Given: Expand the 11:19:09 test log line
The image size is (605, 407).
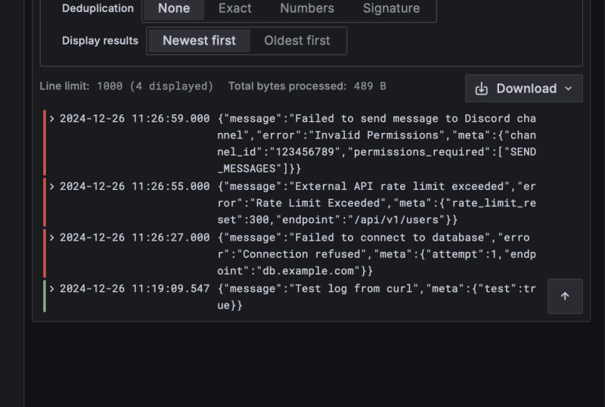Looking at the screenshot, I should pyautogui.click(x=51, y=288).
